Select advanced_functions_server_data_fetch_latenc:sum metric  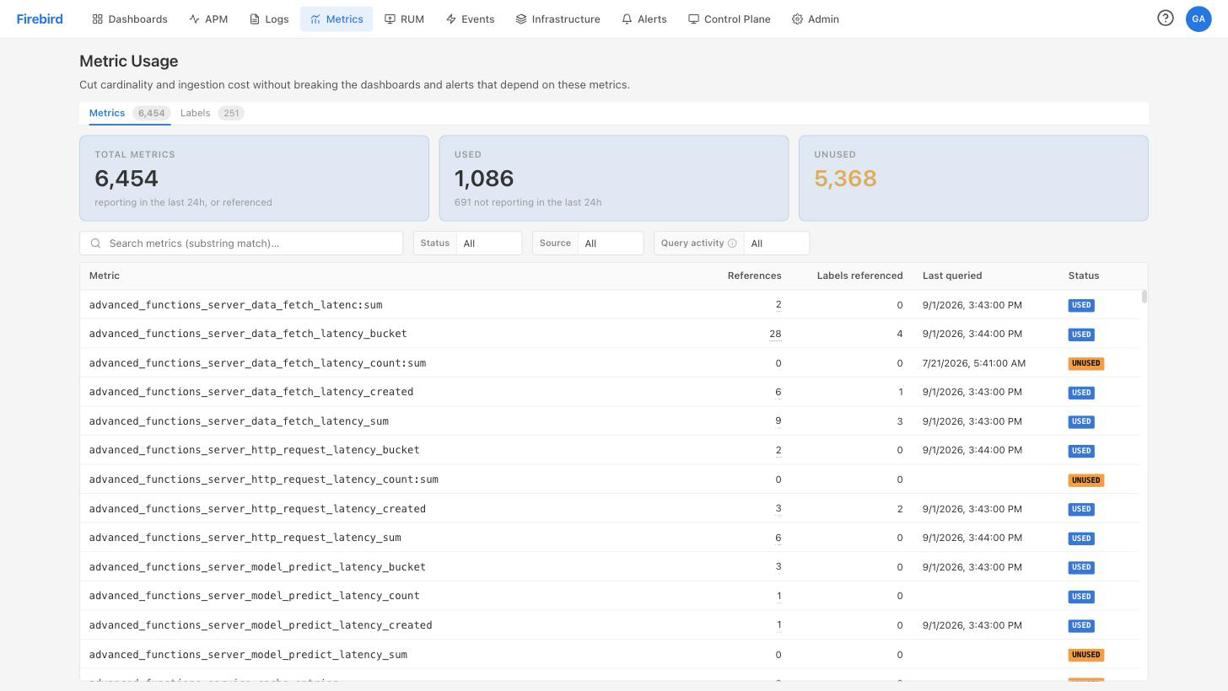coord(235,305)
